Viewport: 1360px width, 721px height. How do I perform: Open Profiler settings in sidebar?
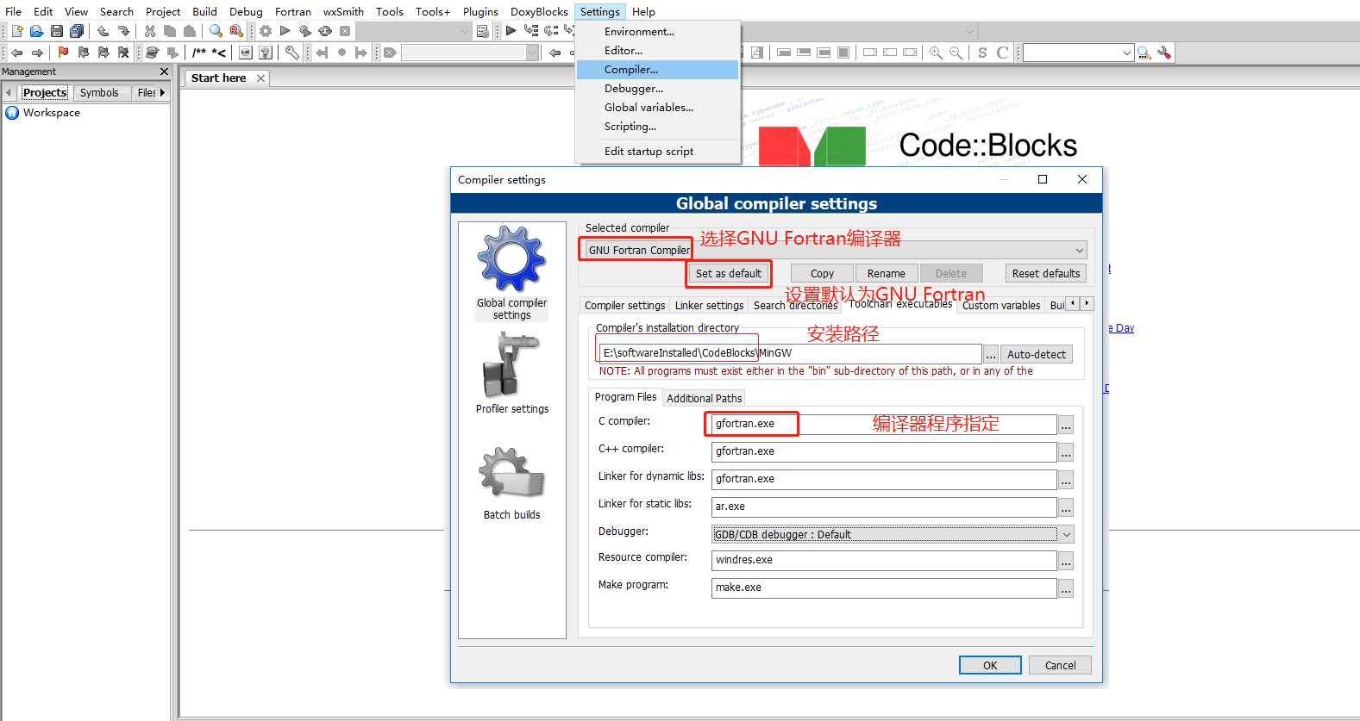point(512,373)
